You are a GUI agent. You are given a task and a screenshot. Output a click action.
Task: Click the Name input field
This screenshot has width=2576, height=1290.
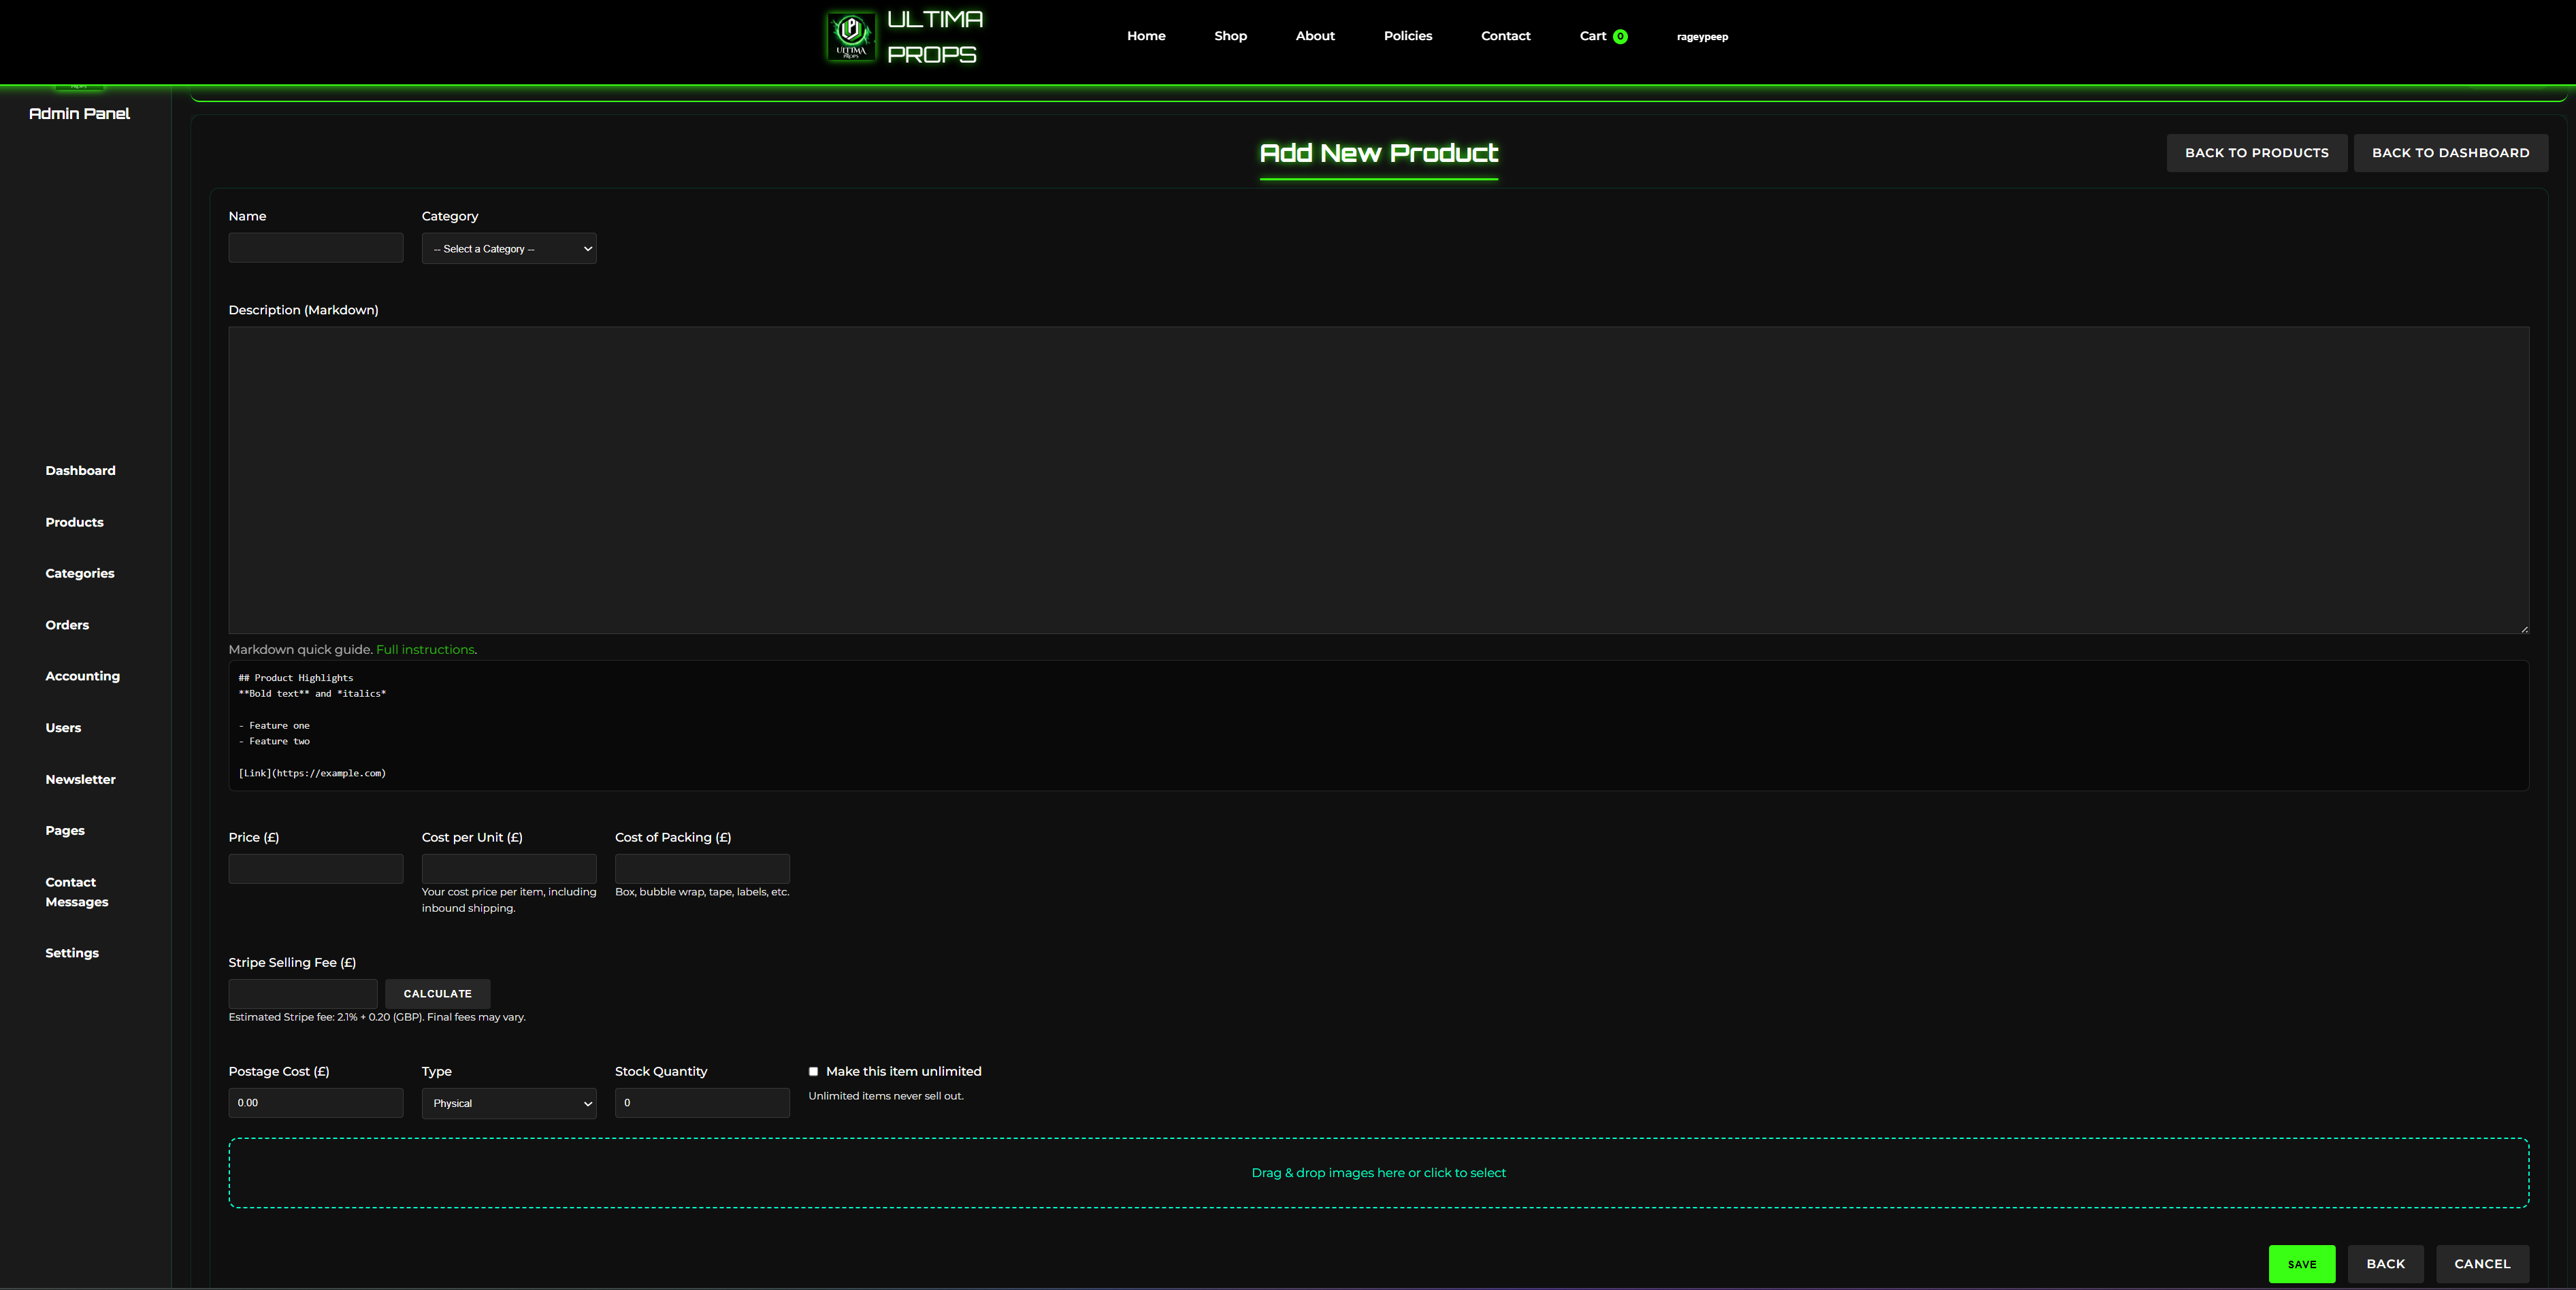315,248
